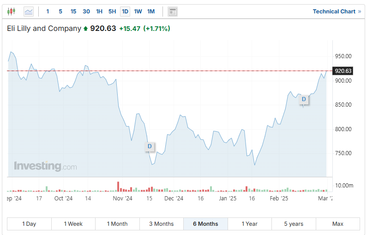Viewport: 367px width, 235px height.
Task: Open the news table icon in toolbar
Action: [173, 12]
